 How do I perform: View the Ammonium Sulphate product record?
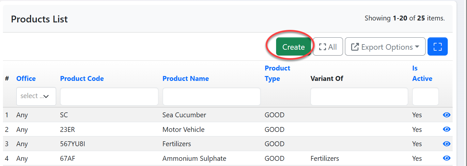[x=446, y=158]
